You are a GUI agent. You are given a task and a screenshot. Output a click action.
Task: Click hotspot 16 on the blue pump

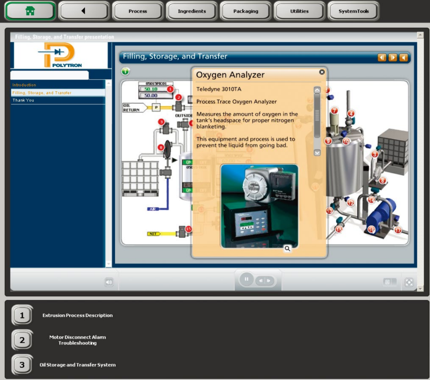click(371, 229)
